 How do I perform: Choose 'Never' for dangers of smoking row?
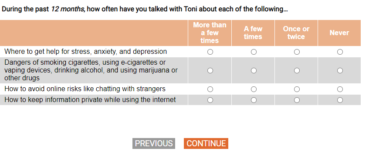click(340, 71)
